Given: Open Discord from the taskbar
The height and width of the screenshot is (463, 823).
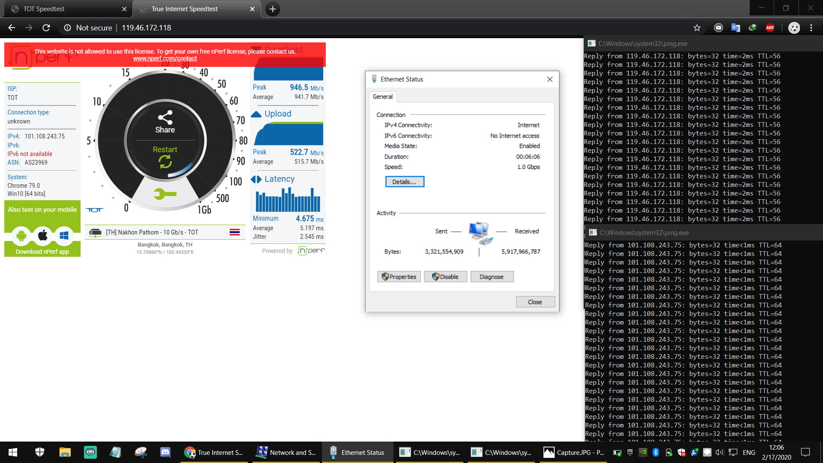Looking at the screenshot, I should 165,452.
